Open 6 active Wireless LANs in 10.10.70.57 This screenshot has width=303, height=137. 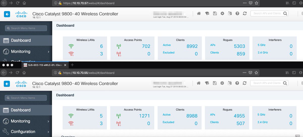[x=102, y=47]
